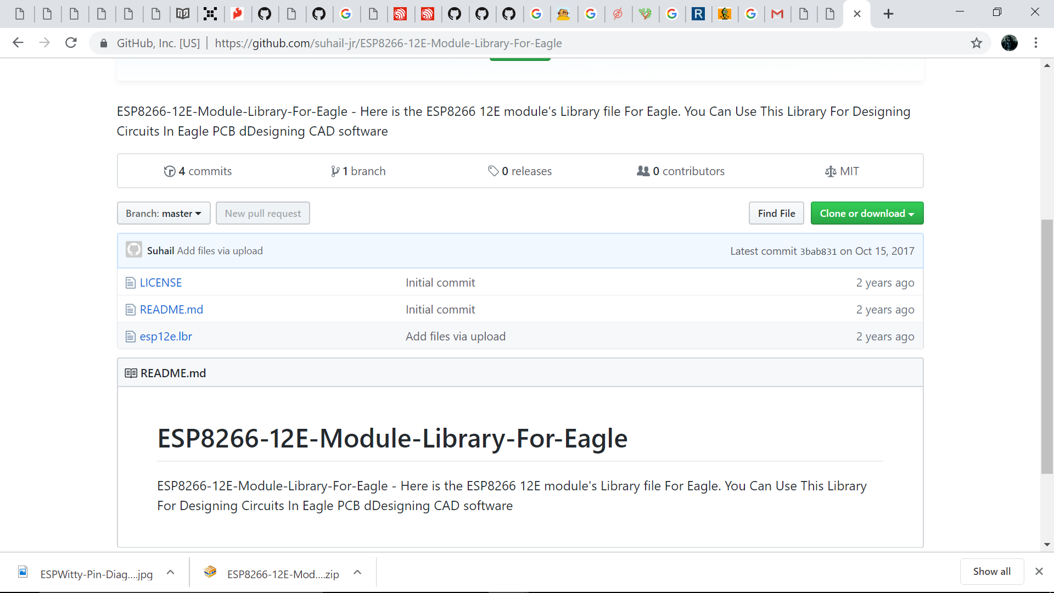The height and width of the screenshot is (593, 1054).
Task: Open the Chrome profile avatar
Action: [x=1009, y=43]
